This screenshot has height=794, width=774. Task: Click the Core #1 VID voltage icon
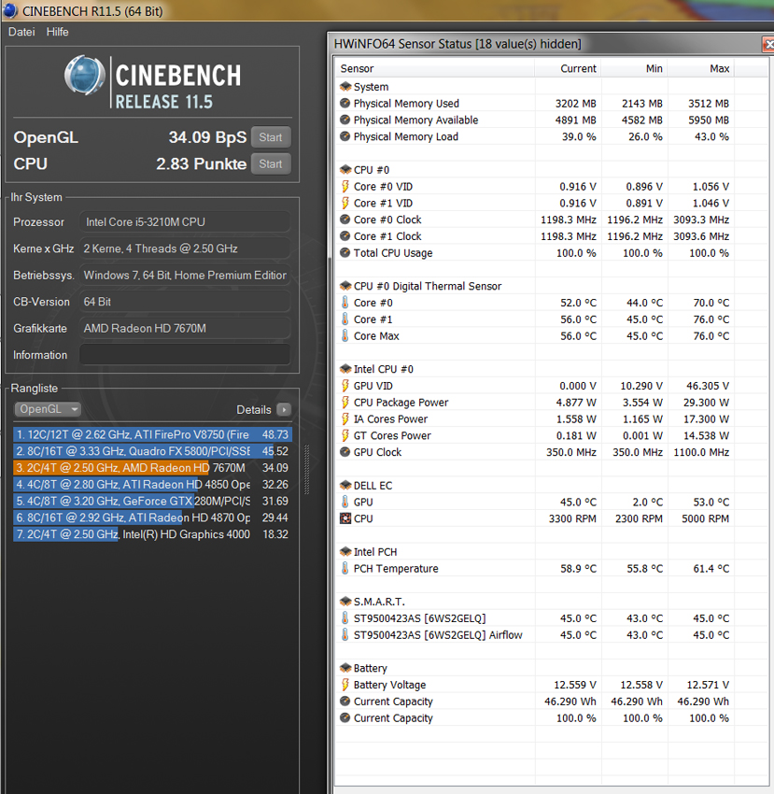tap(345, 203)
